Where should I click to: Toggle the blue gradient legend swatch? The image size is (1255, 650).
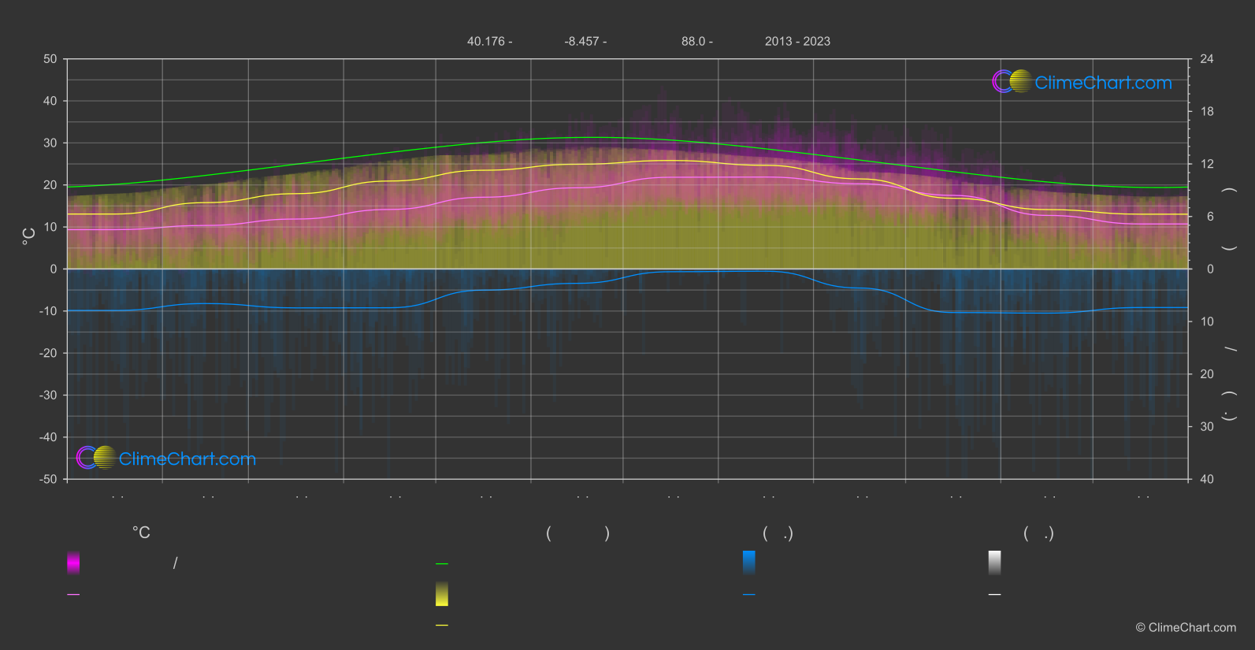(x=749, y=563)
